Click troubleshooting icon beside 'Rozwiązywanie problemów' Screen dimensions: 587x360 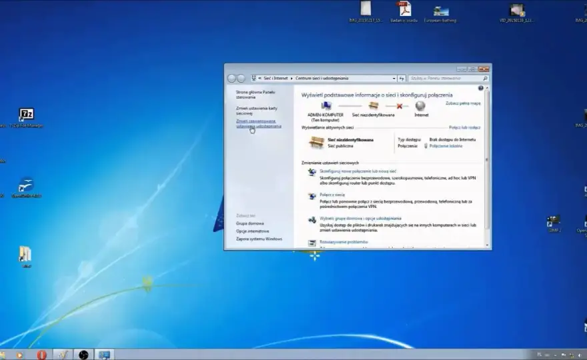tap(312, 243)
